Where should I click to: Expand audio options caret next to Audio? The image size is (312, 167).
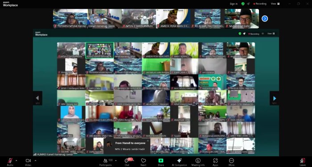[x=16, y=160]
